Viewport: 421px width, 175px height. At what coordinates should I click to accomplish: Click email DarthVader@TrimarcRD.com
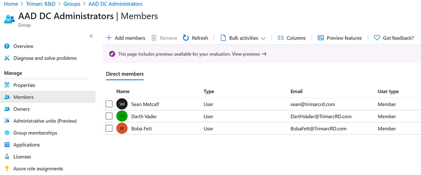tap(321, 117)
